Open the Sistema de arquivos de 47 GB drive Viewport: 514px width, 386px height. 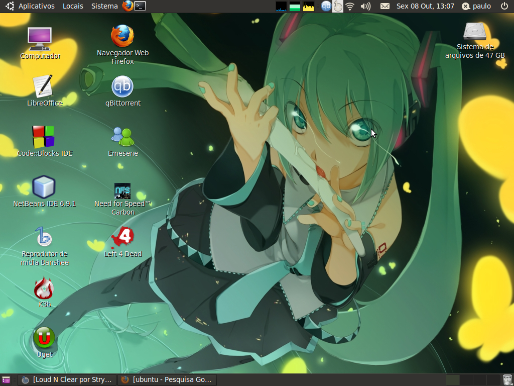(x=474, y=31)
